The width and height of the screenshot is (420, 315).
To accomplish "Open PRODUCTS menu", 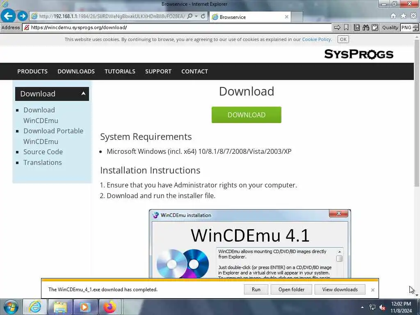I will point(32,71).
